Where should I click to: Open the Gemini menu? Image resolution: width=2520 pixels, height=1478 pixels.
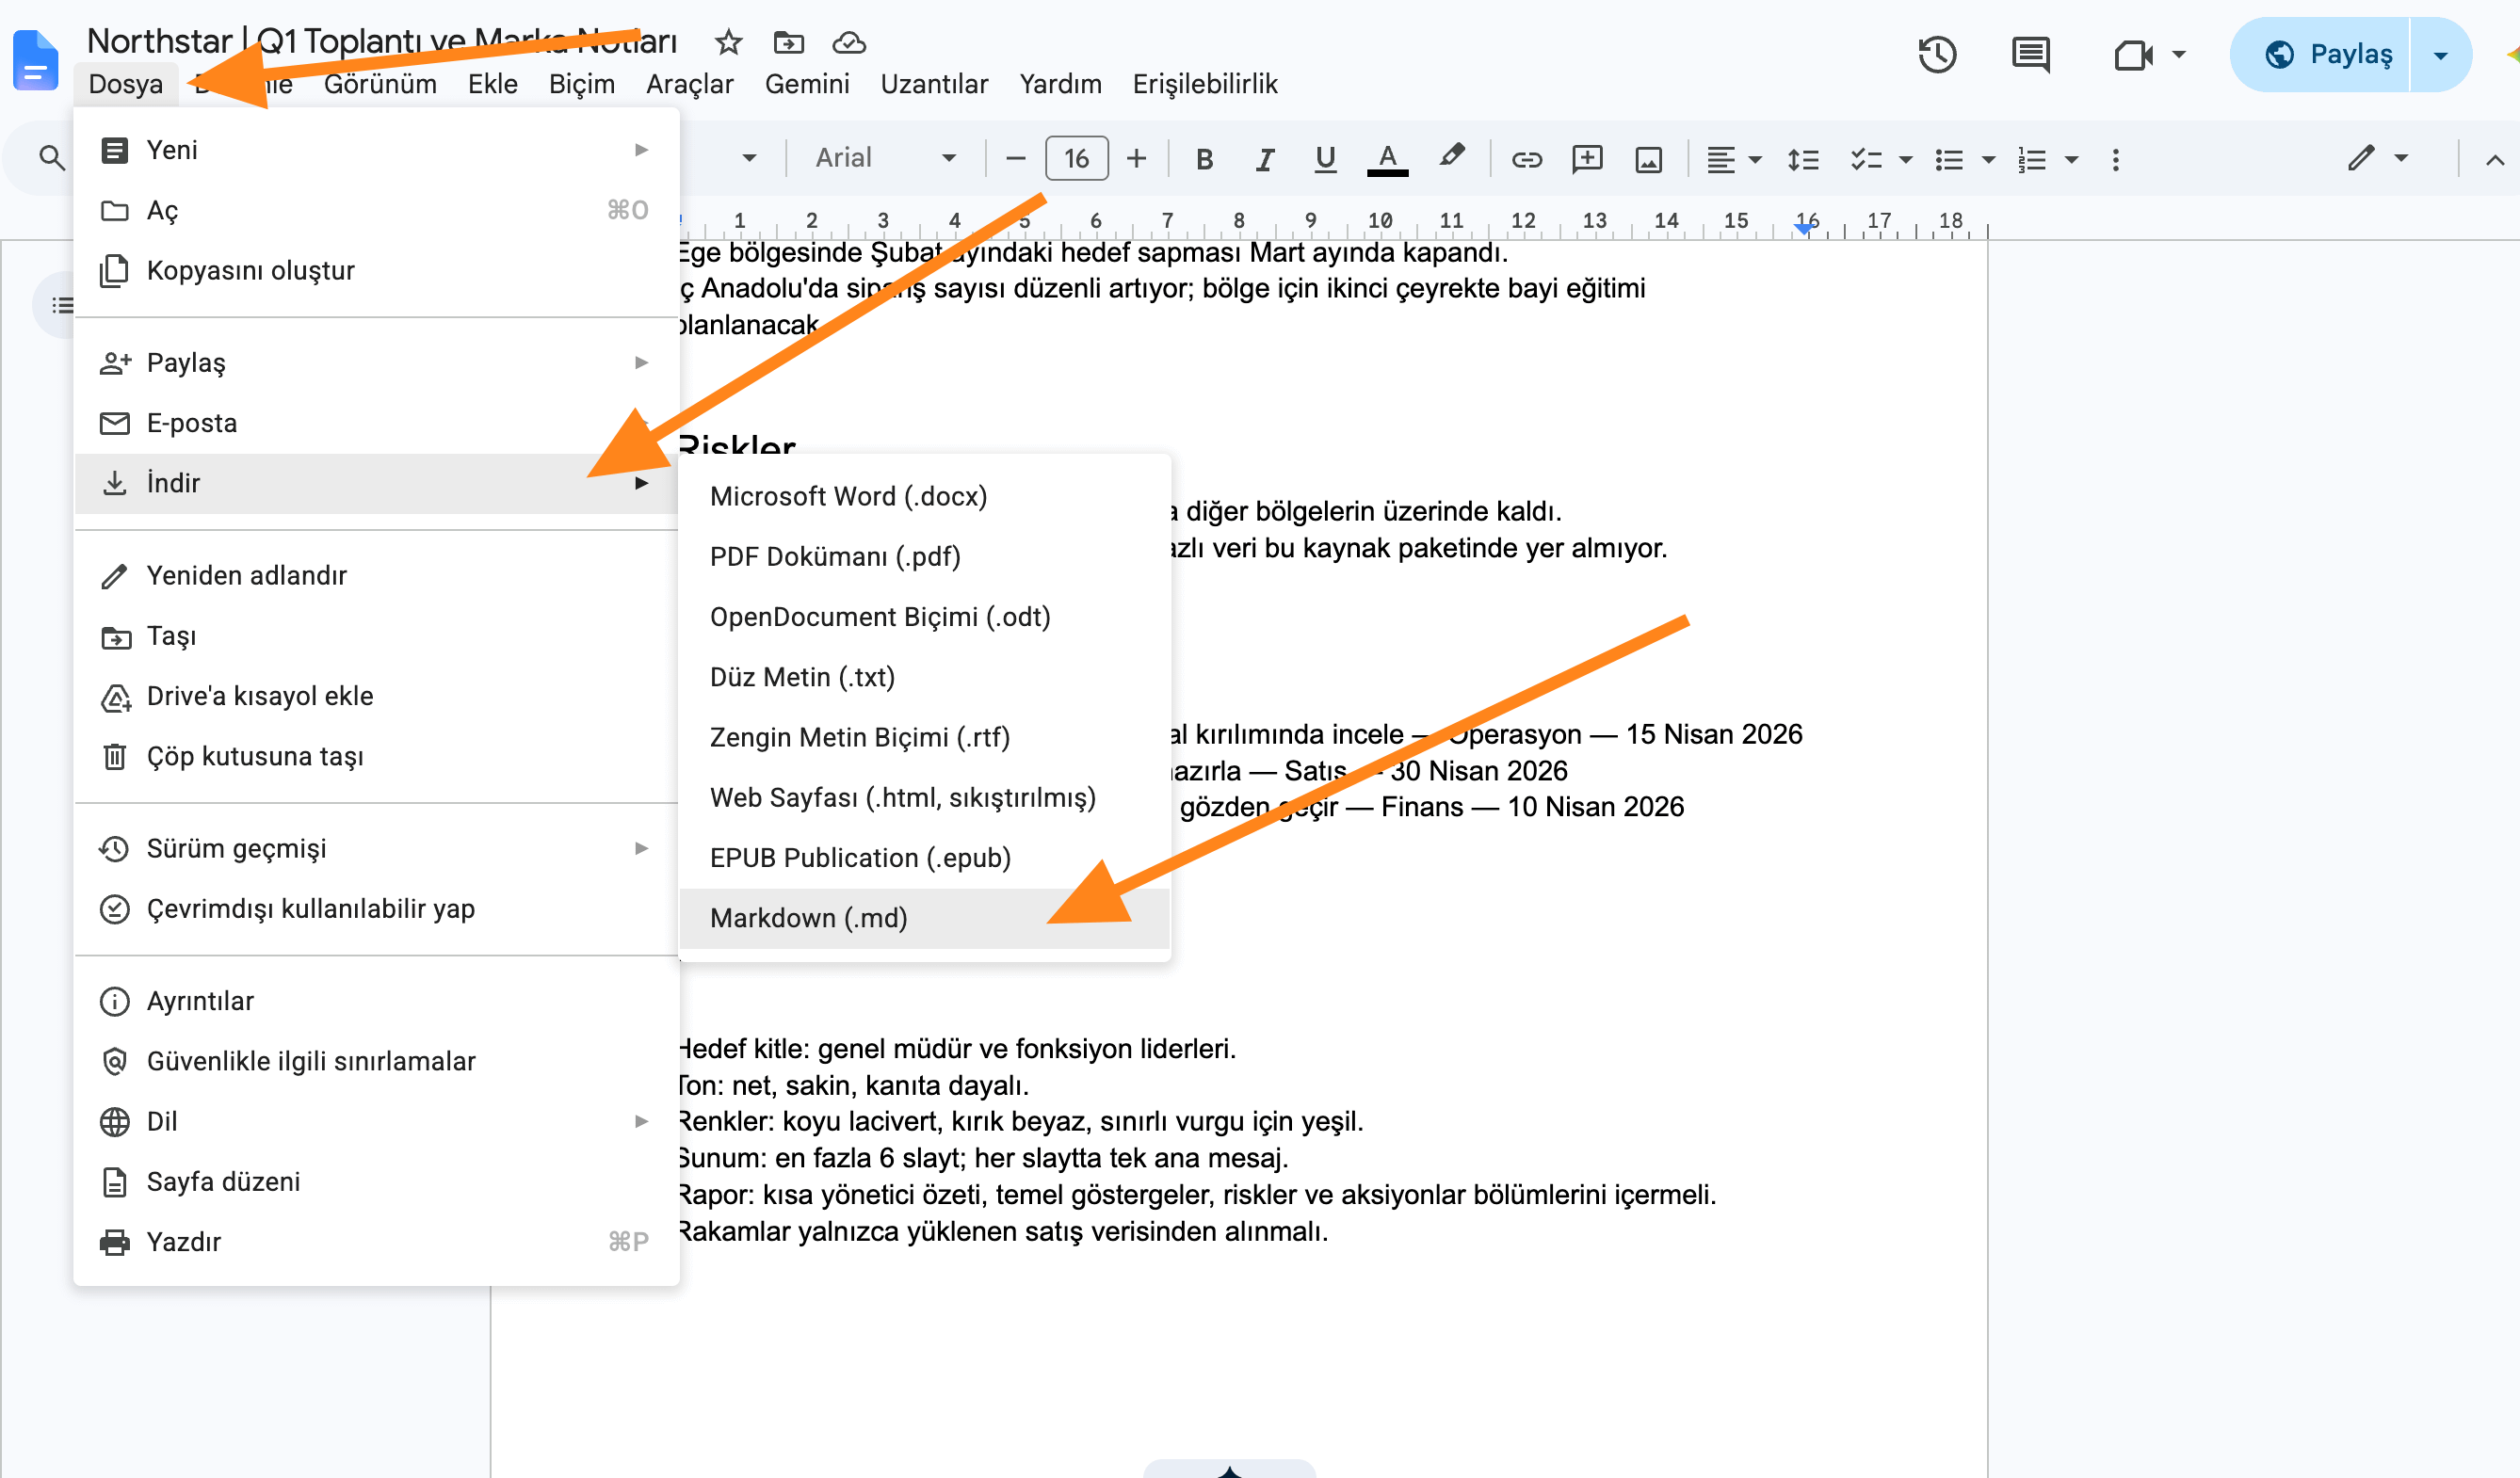tap(806, 84)
